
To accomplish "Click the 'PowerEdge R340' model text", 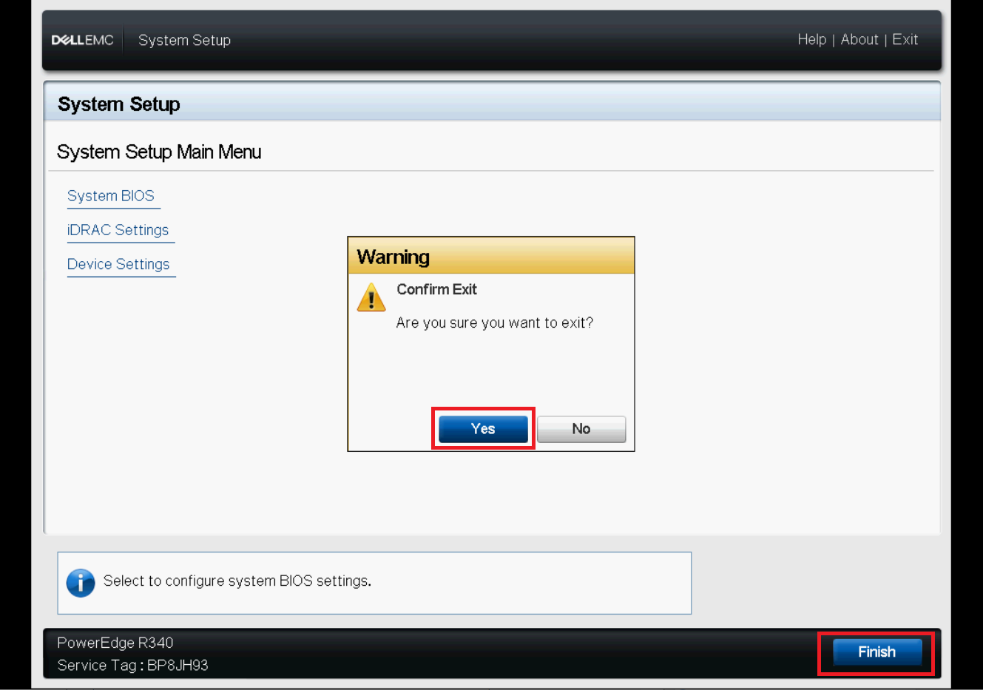I will point(115,643).
